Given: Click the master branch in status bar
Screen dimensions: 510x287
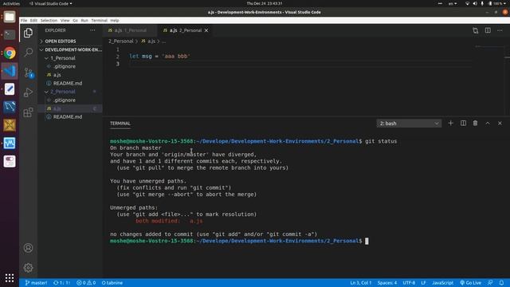Looking at the screenshot, I should pyautogui.click(x=36, y=283).
